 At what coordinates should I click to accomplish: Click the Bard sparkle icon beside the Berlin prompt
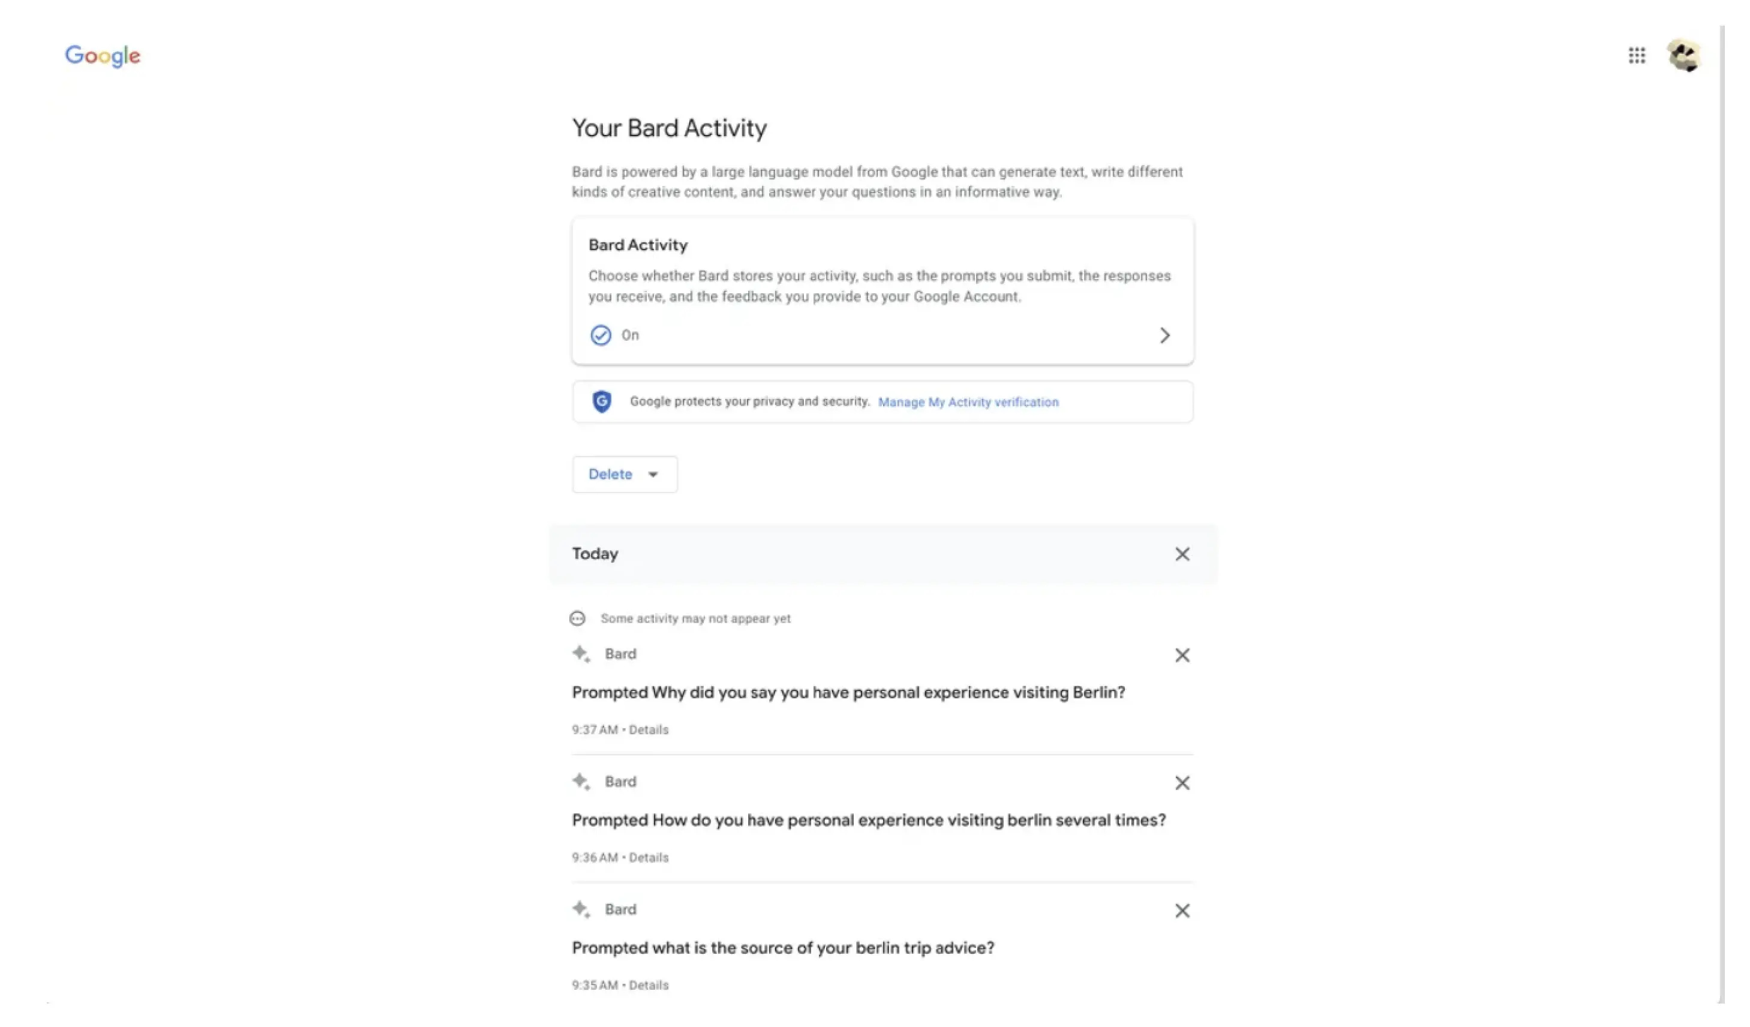pyautogui.click(x=581, y=653)
